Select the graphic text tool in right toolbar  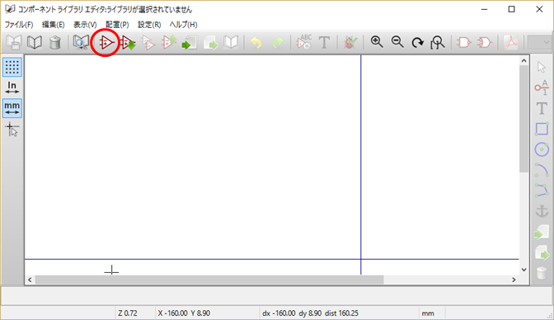[x=542, y=108]
